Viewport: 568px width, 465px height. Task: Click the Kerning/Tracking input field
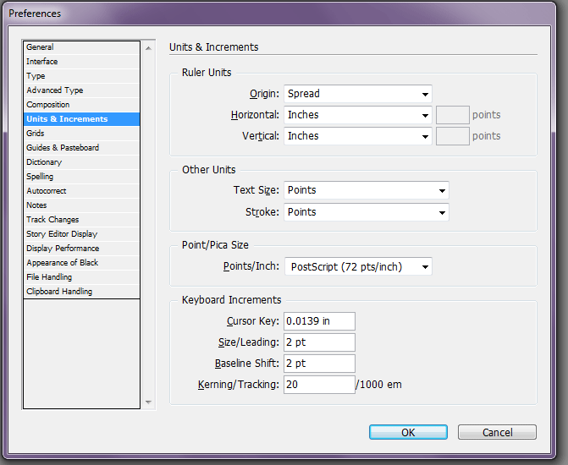[x=319, y=385]
